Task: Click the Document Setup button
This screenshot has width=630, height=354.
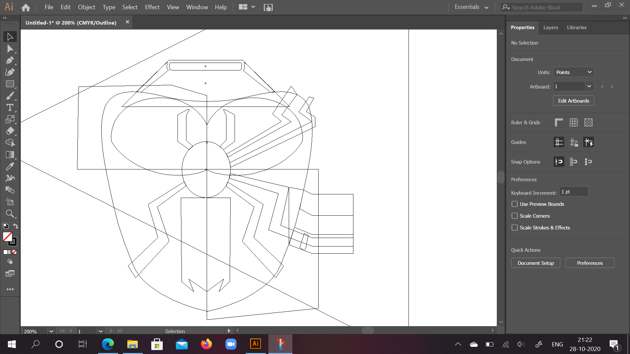Action: coord(535,263)
